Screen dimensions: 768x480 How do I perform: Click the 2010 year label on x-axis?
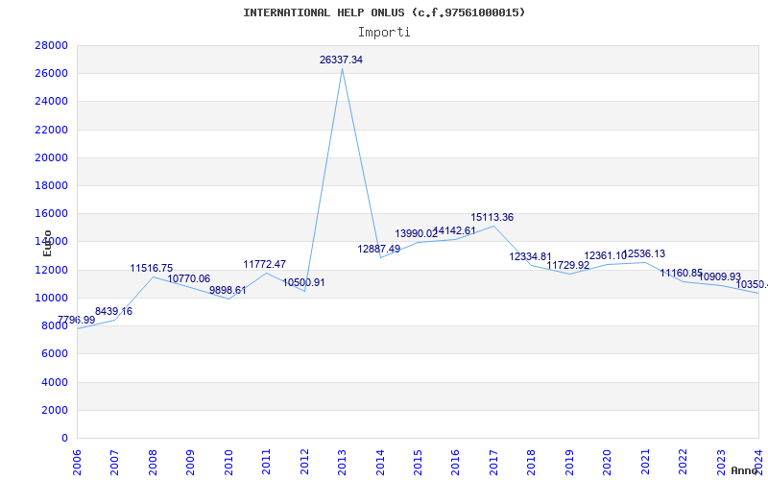pyautogui.click(x=229, y=461)
